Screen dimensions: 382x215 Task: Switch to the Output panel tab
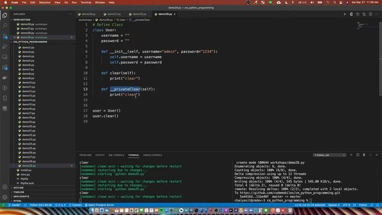click(x=100, y=155)
